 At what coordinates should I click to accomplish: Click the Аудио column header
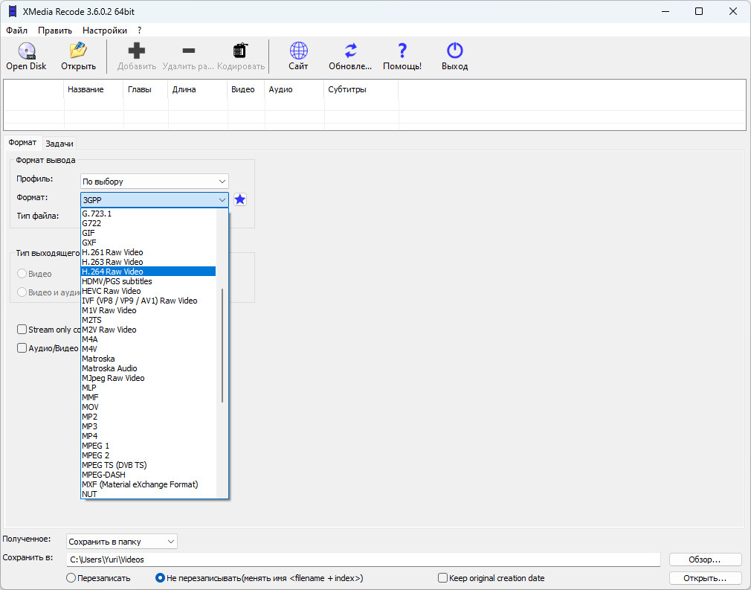pyautogui.click(x=294, y=89)
